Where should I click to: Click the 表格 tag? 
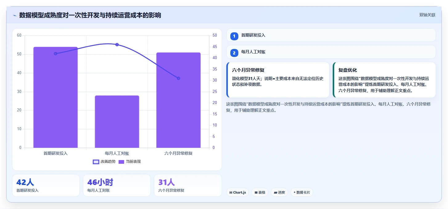click(x=260, y=192)
